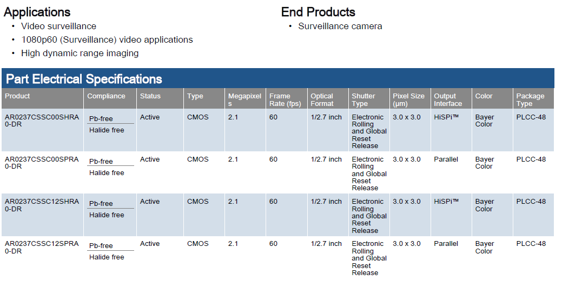Screen dimensions: 562x287
Task: Click the Shutter Type column header
Action: click(363, 99)
